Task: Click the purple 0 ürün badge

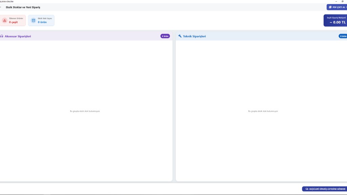Action: tap(165, 36)
